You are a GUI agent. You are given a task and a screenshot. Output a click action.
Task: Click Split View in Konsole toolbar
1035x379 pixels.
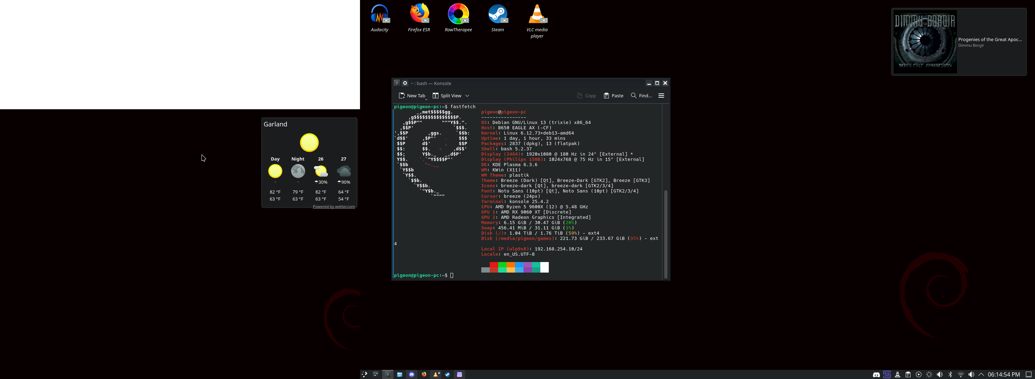pyautogui.click(x=446, y=96)
